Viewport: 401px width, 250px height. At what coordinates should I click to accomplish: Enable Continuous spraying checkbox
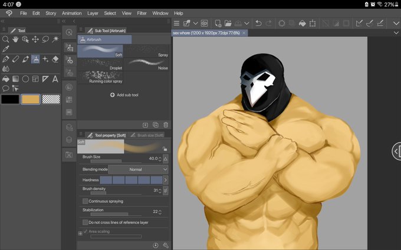[85, 201]
